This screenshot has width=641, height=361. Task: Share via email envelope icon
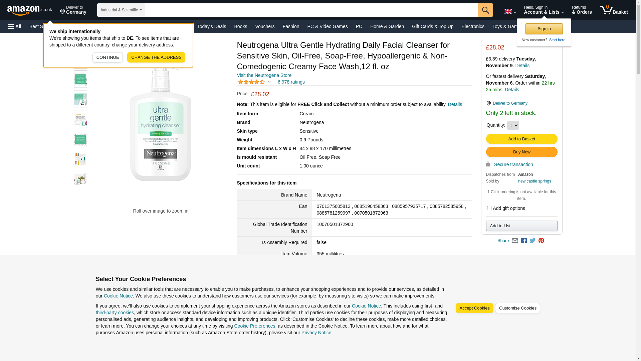[x=515, y=241]
